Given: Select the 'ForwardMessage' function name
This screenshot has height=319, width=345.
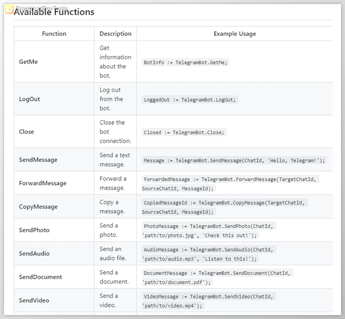Looking at the screenshot, I should tap(43, 183).
